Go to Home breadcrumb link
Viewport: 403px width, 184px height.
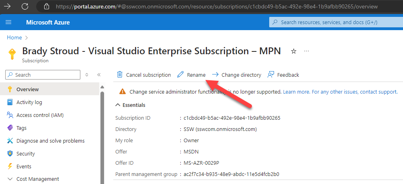pyautogui.click(x=14, y=37)
